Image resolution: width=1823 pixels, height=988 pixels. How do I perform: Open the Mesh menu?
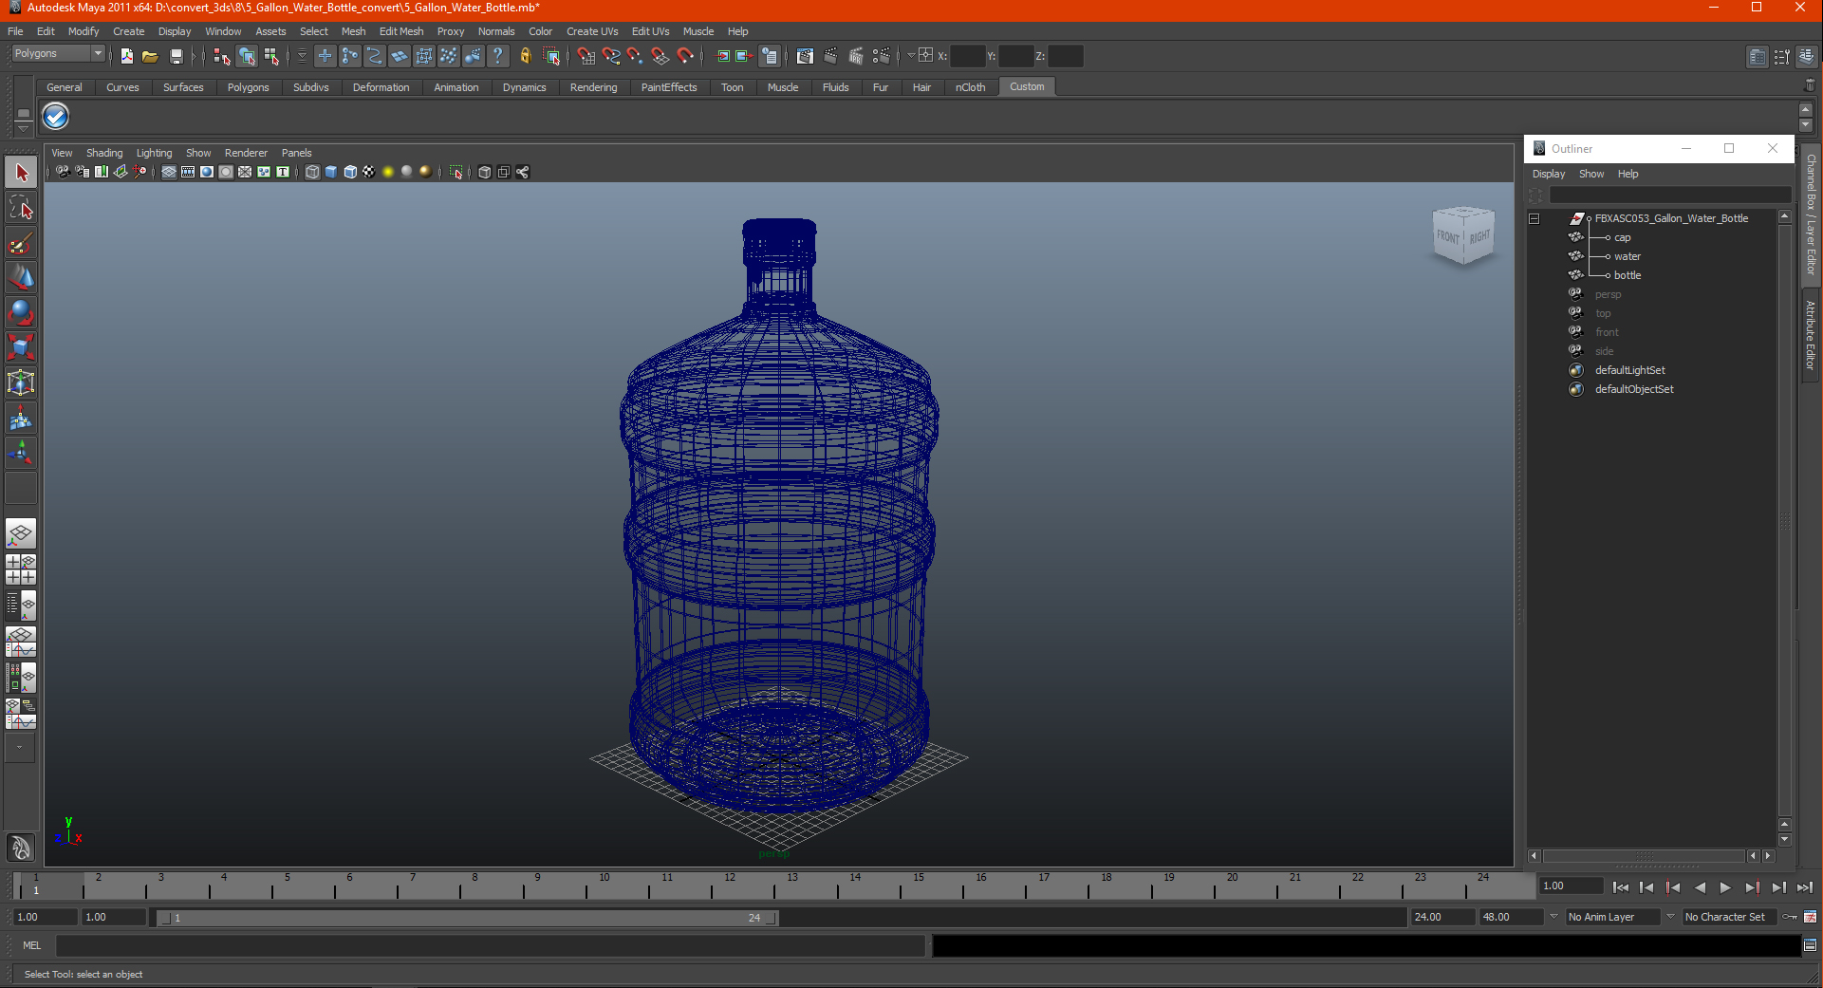[x=353, y=31]
